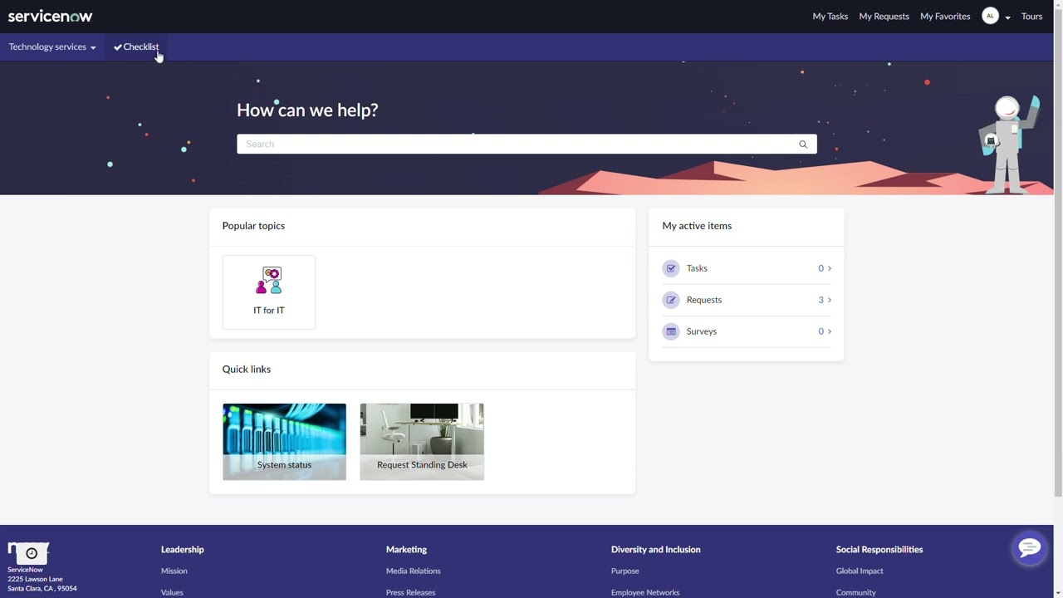
Task: Select the Tasks icon in My active items
Action: tap(671, 267)
